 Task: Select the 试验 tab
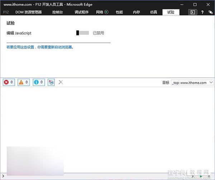171,12
